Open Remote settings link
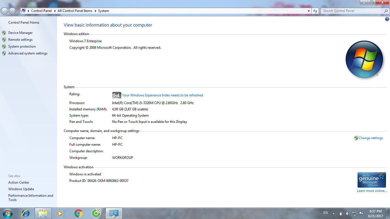The width and height of the screenshot is (390, 219). tap(20, 40)
